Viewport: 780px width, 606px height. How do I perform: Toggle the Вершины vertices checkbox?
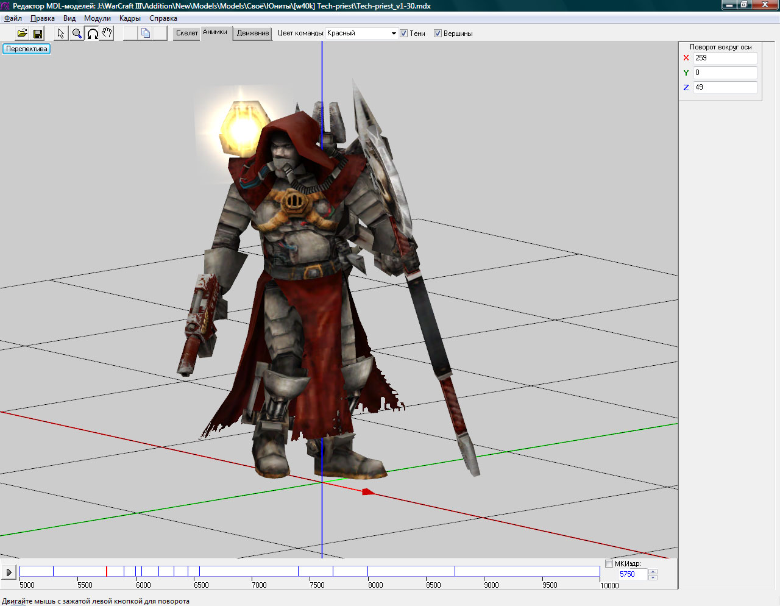click(x=438, y=34)
